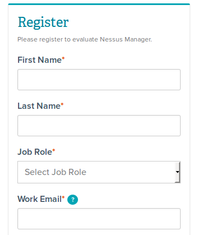Select the Work Email input field
The width and height of the screenshot is (202, 235).
coord(99,219)
